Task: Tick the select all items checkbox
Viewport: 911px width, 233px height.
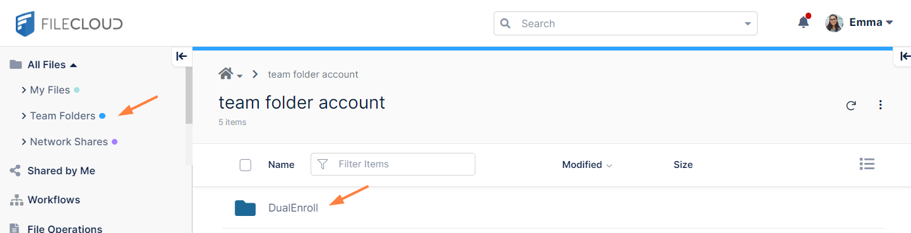Action: click(246, 165)
